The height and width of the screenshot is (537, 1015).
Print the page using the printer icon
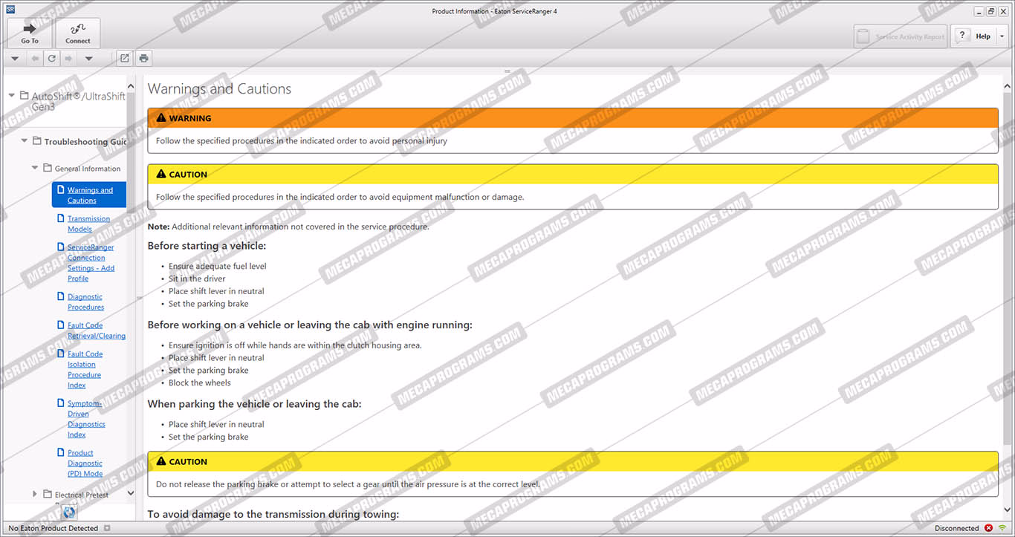pos(143,59)
